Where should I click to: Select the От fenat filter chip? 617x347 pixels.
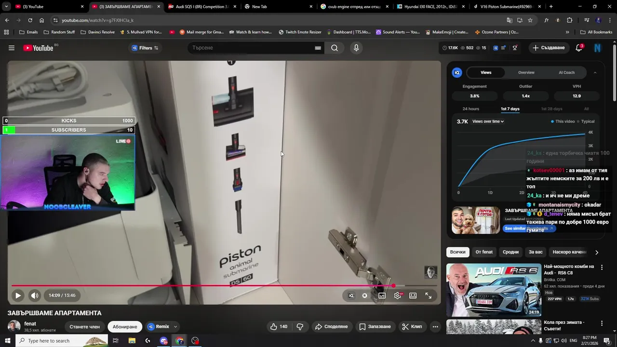pyautogui.click(x=484, y=252)
